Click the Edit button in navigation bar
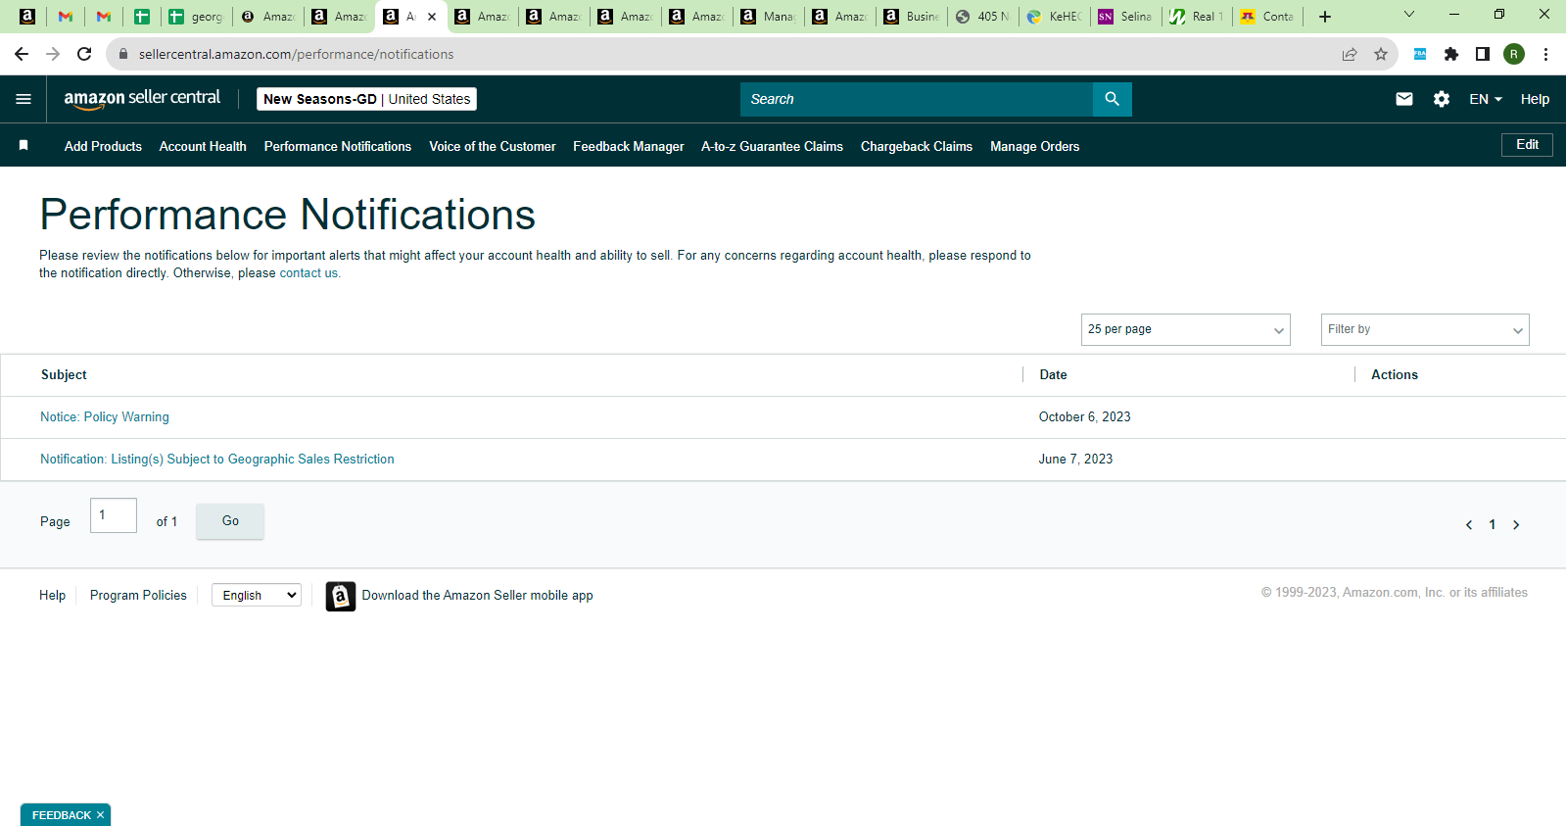 (1527, 145)
